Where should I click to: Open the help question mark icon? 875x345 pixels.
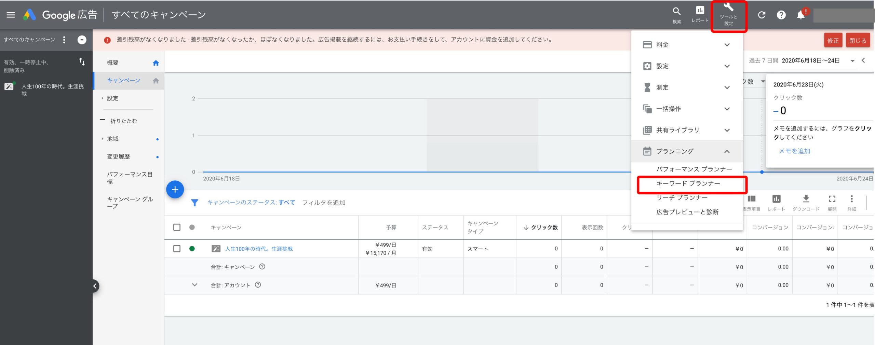(x=781, y=15)
